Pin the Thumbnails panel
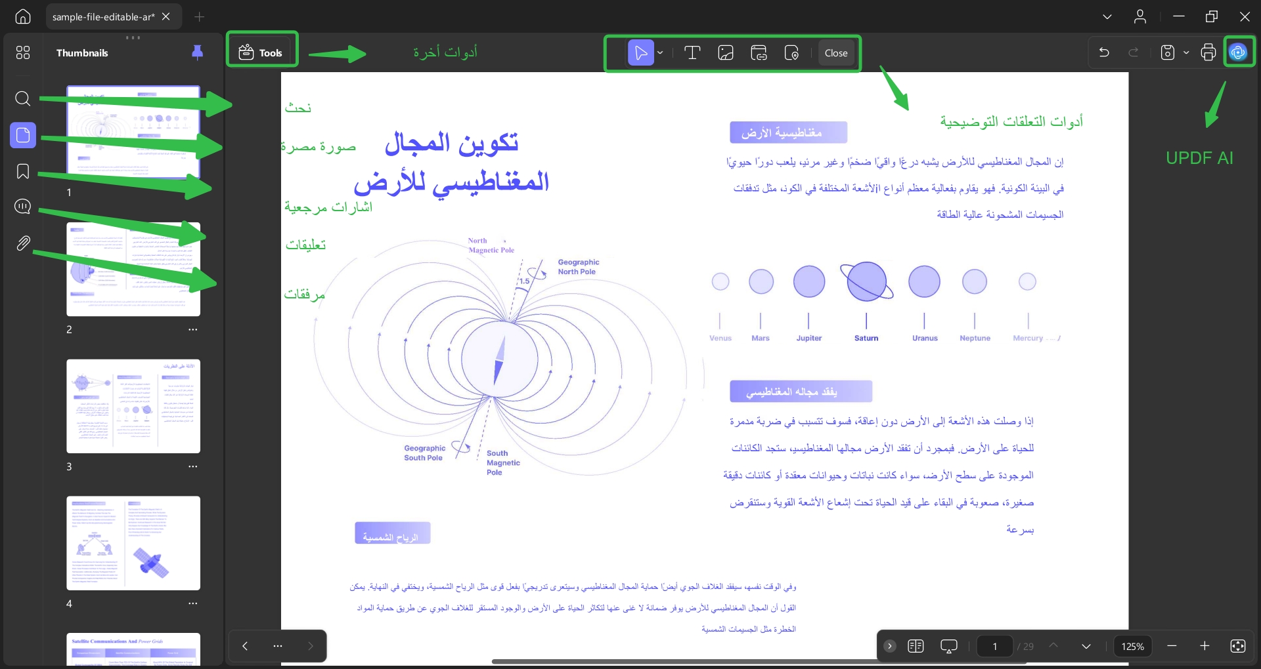This screenshot has width=1261, height=669. (197, 52)
